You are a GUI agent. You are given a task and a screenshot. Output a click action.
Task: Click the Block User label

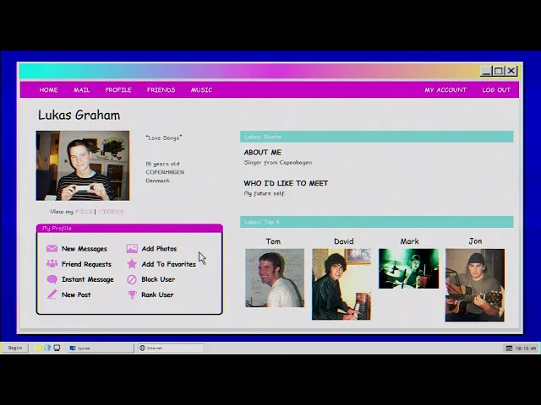tap(158, 279)
